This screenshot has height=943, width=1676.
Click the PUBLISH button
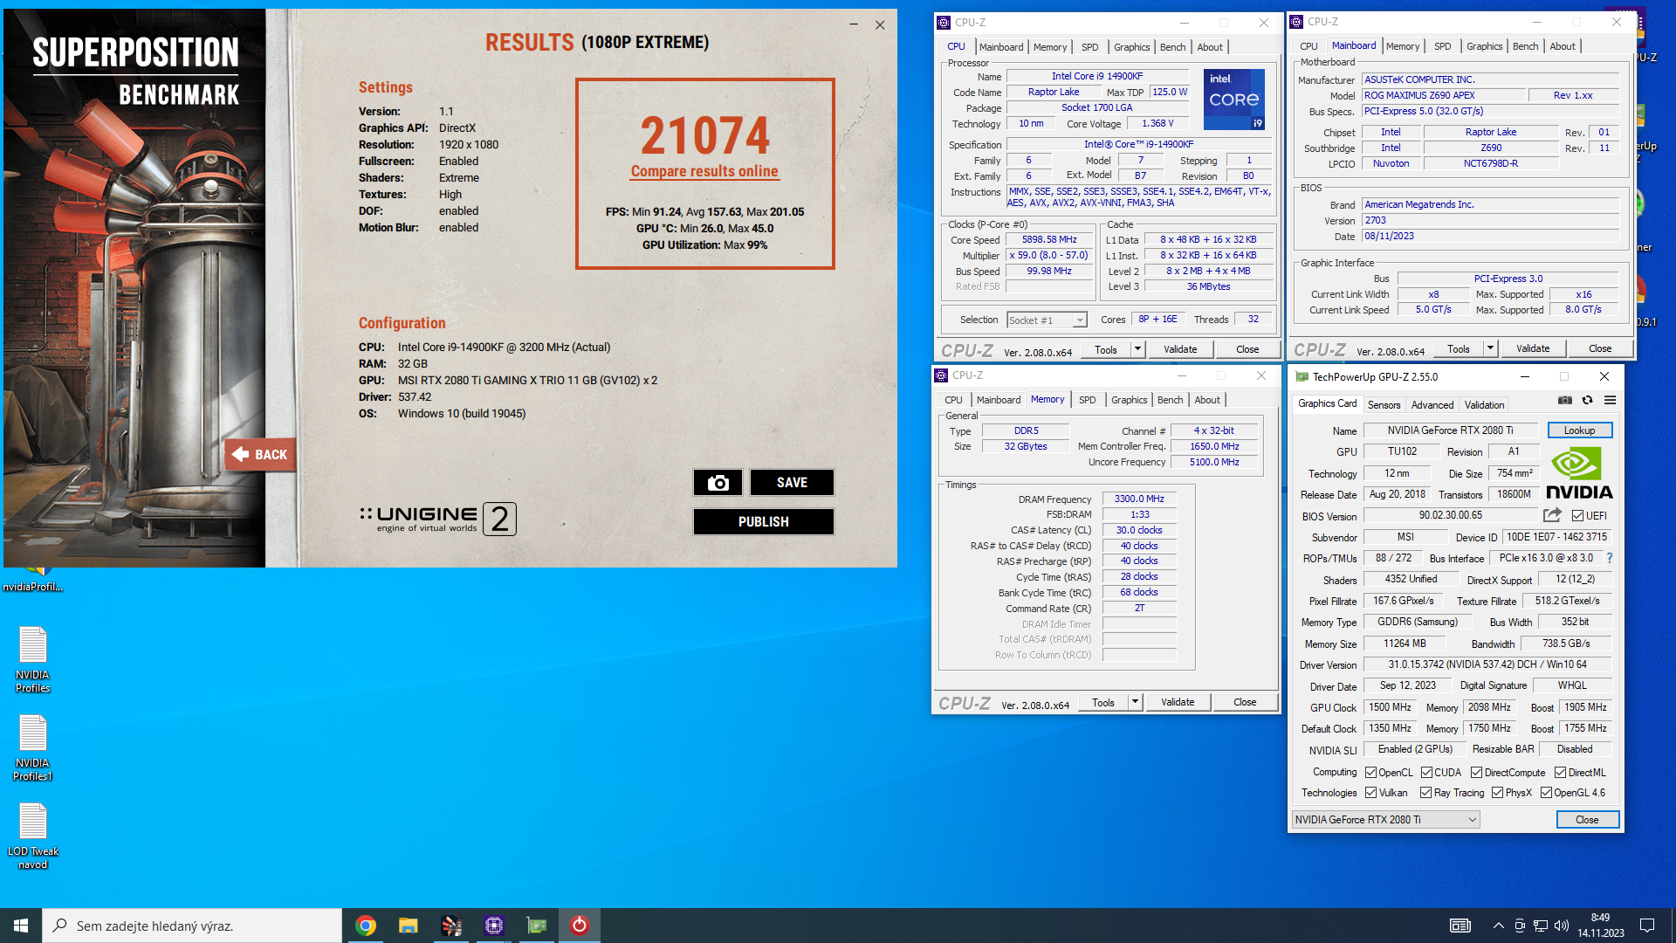pos(764,522)
